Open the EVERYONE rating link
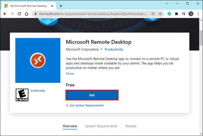This screenshot has width=203, height=136. (38, 91)
